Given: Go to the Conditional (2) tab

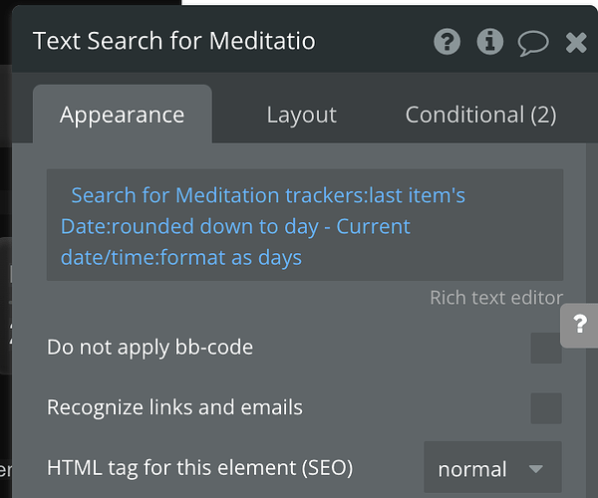Looking at the screenshot, I should [x=480, y=115].
